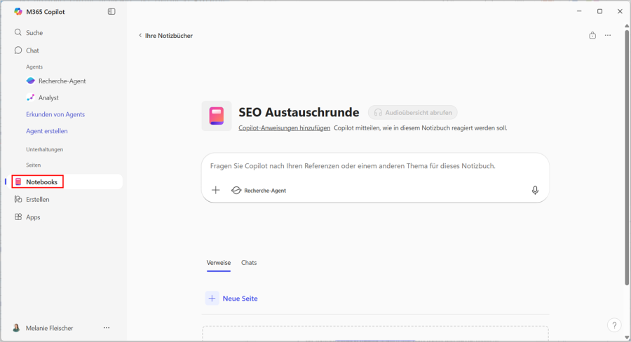Open the share icon at top right

click(592, 36)
